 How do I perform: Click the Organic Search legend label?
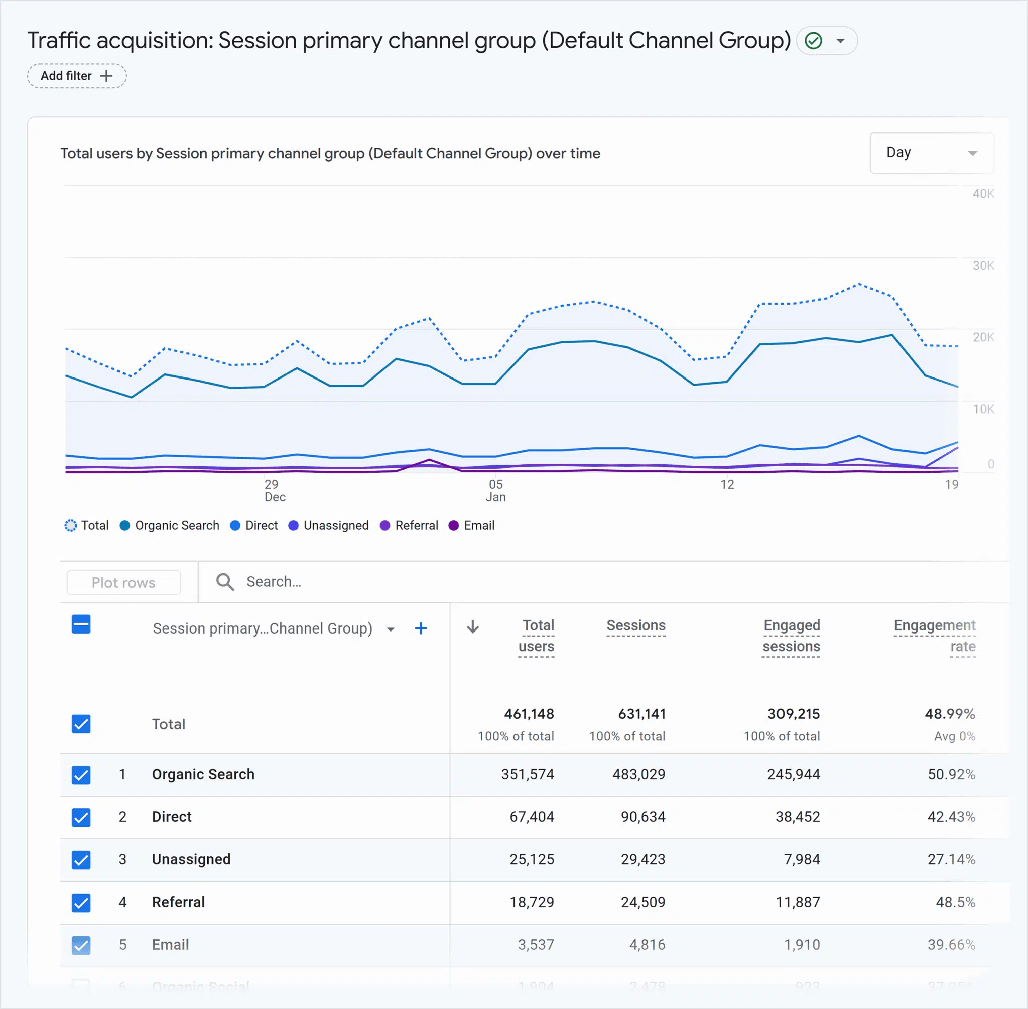(177, 525)
